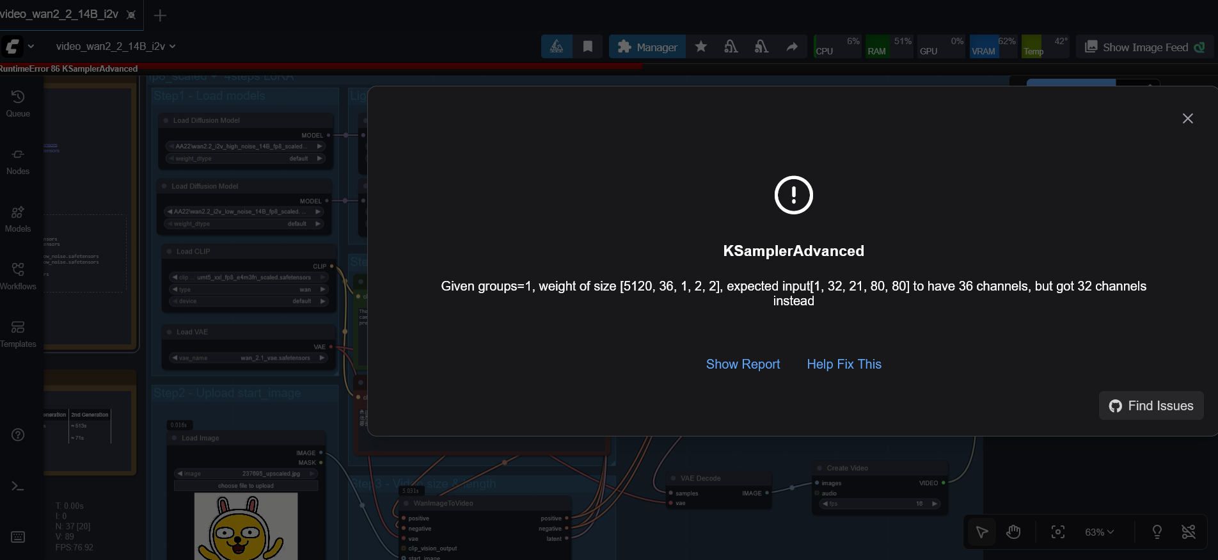
Task: Click the share arrow icon
Action: point(792,47)
